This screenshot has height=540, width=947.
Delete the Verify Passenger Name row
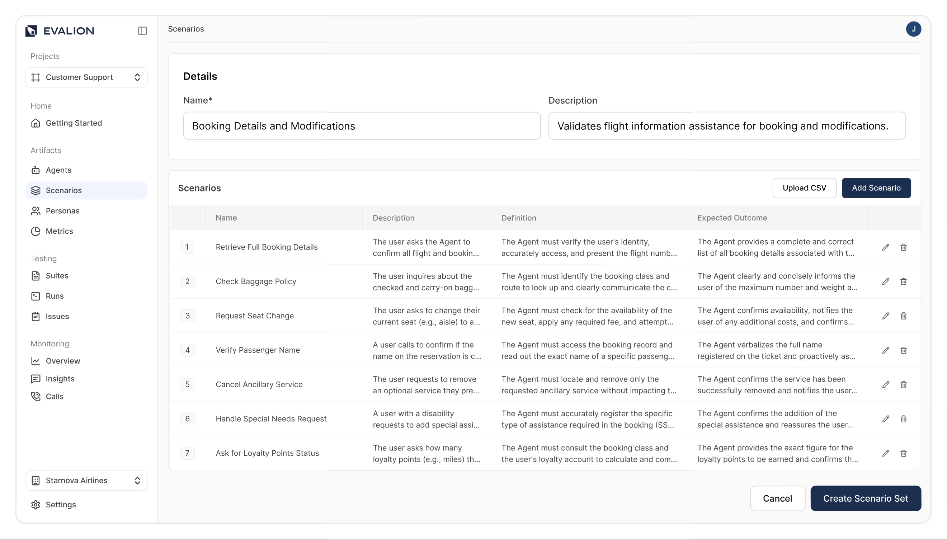pos(903,350)
